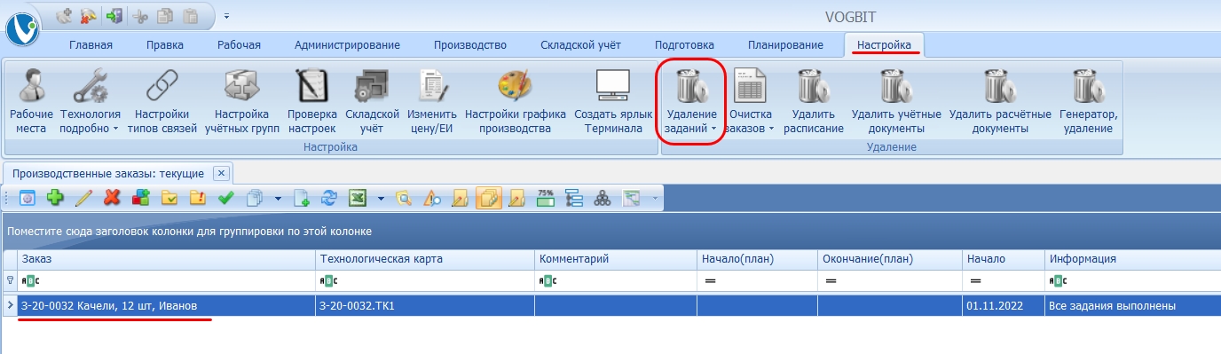The image size is (1221, 354).
Task: Click Удалить расписание trash button
Action: pyautogui.click(x=813, y=101)
